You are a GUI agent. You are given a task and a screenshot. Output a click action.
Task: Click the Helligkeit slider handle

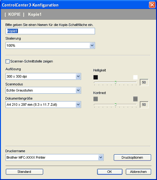coord(116,82)
